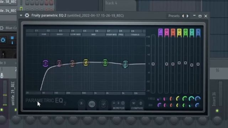Screen dimensions: 228x128
Task: Click the middle MONITOR mode icon
Action: tap(118, 103)
